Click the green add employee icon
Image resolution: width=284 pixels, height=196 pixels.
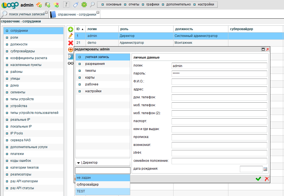click(70, 29)
